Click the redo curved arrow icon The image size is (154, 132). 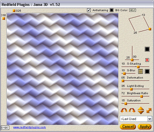pos(132,111)
